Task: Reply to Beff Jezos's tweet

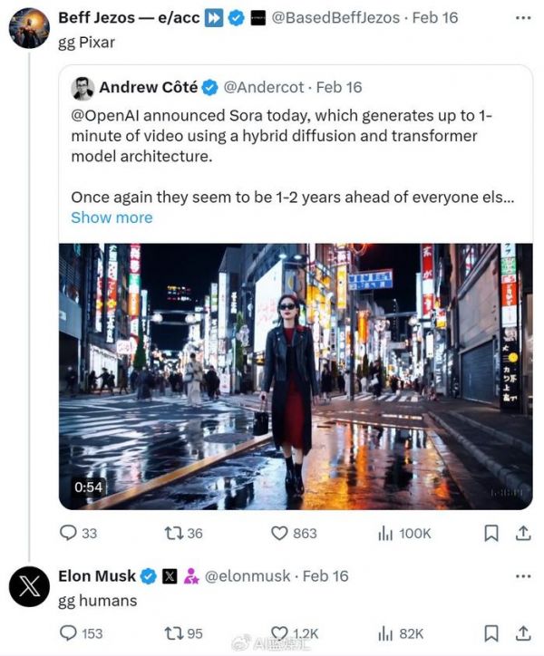Action: click(68, 533)
